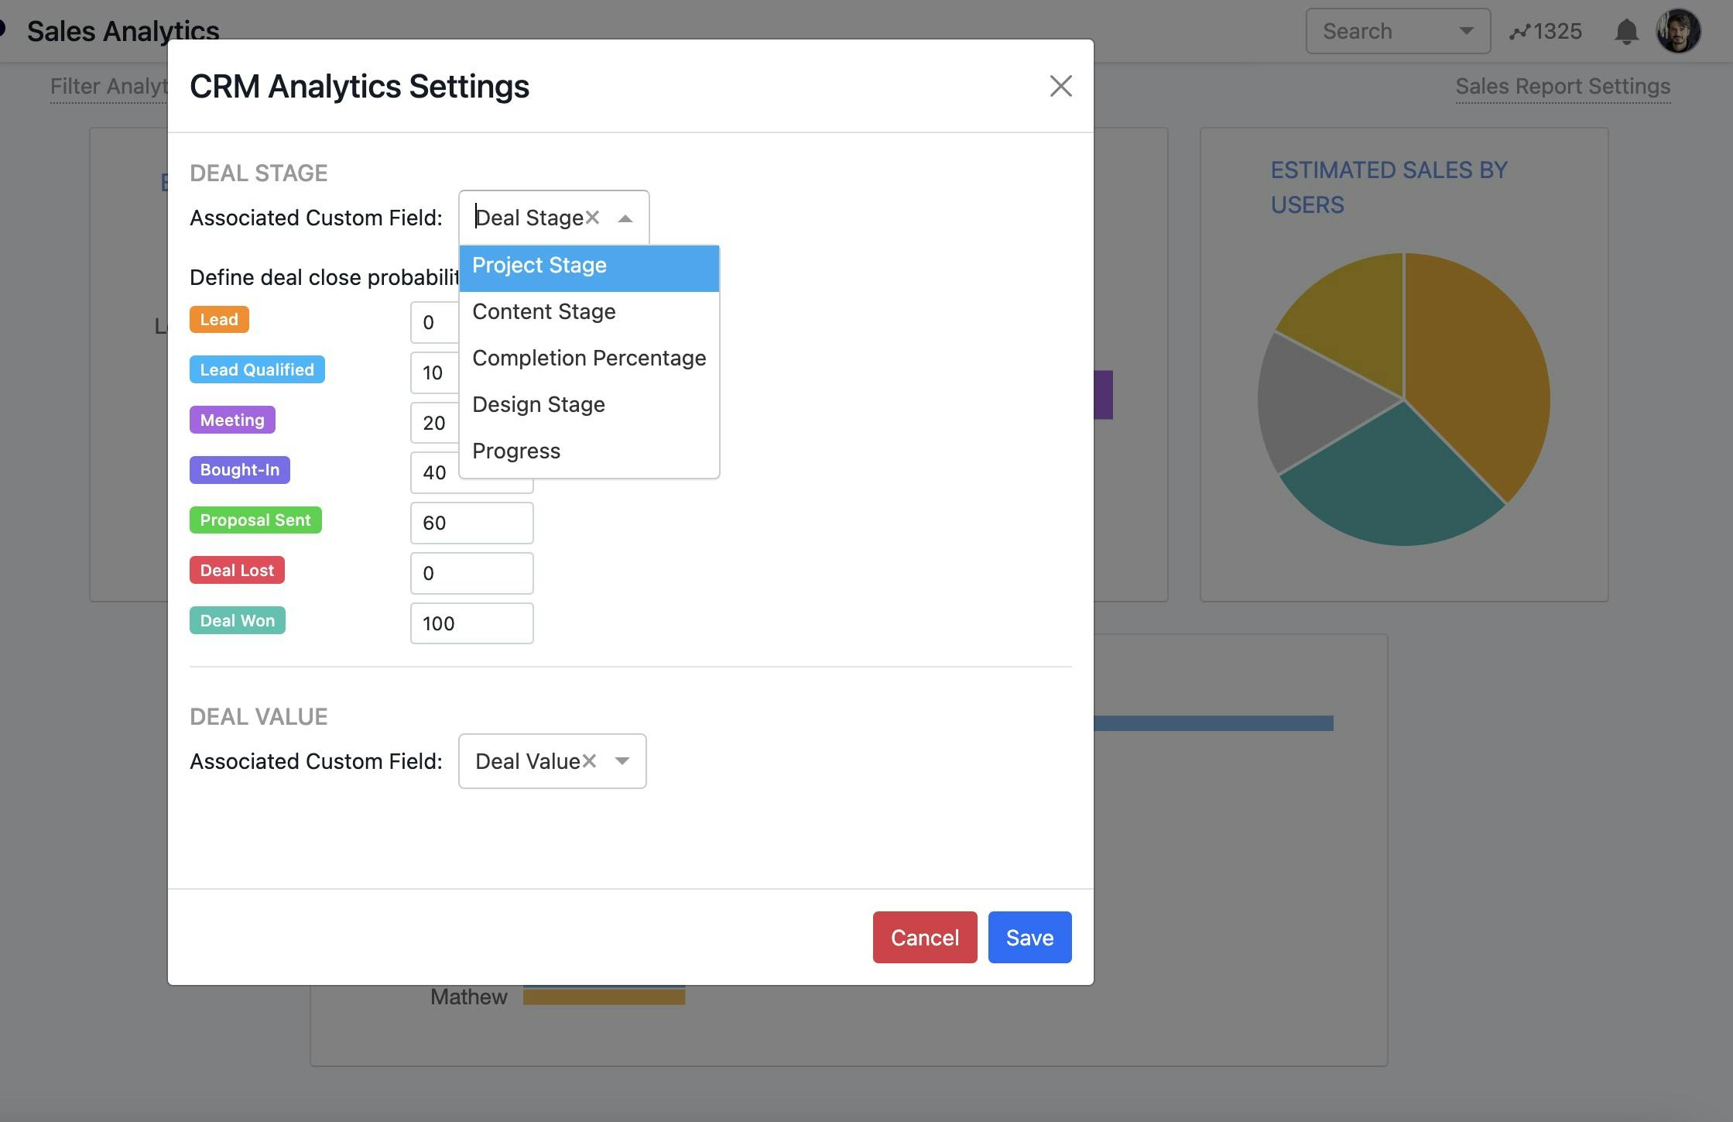Click the X icon on Deal Value tag

(590, 760)
